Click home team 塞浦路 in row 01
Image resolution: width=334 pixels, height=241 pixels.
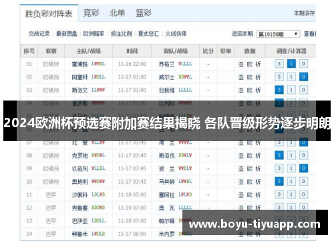(79, 64)
